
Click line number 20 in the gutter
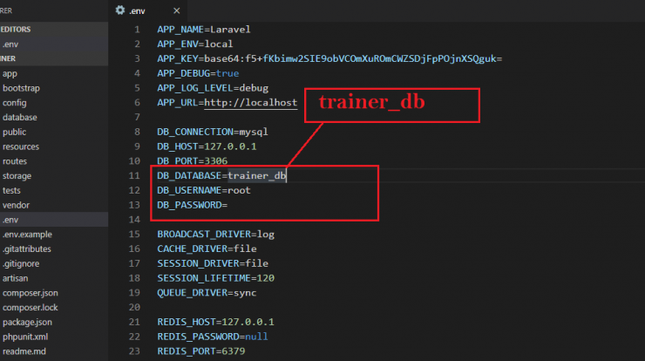coord(134,308)
